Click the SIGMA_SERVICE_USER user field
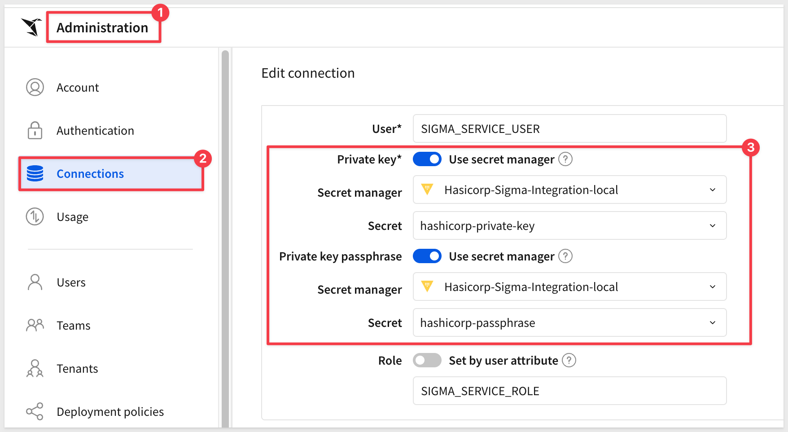 coord(569,128)
